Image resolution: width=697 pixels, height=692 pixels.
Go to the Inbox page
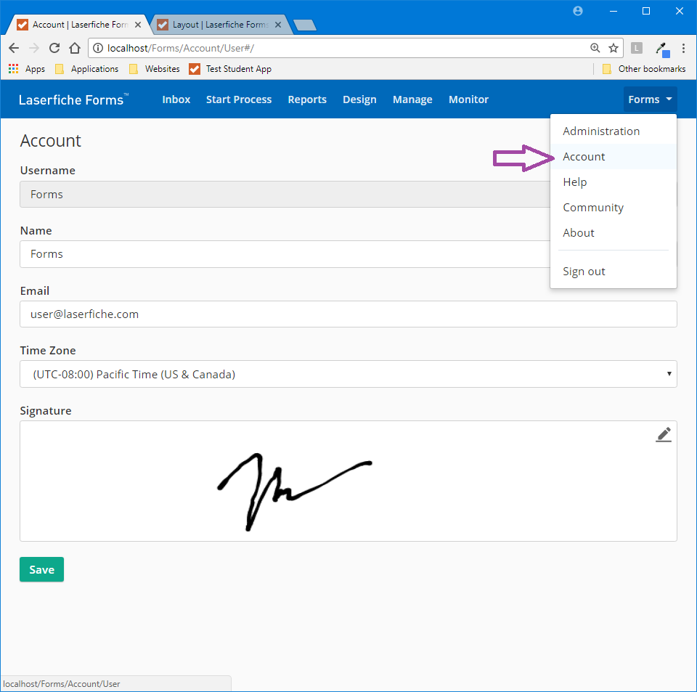point(176,99)
